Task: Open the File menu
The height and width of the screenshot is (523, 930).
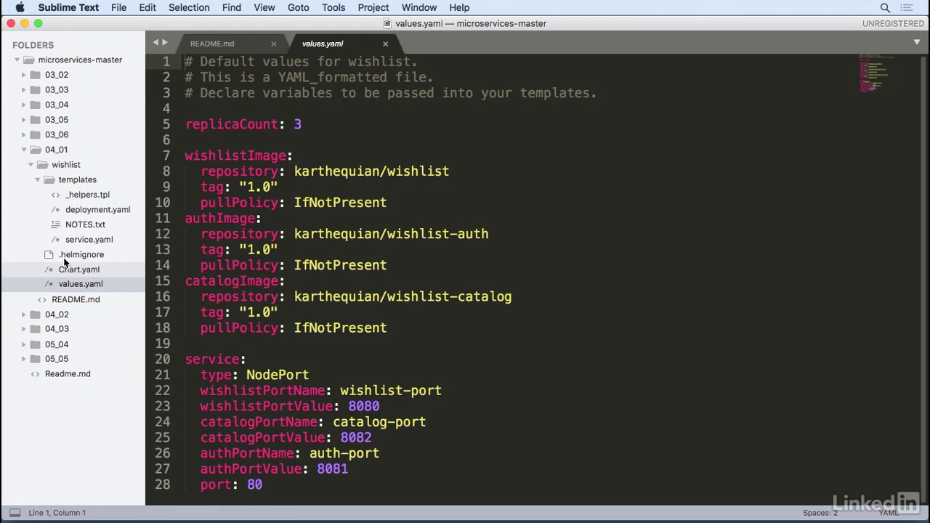Action: click(118, 7)
